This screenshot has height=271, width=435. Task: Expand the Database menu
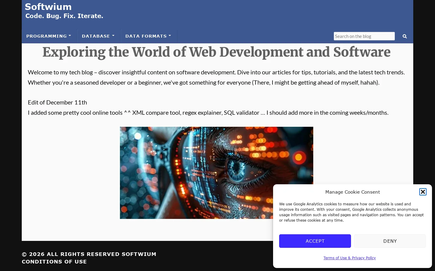click(x=98, y=36)
